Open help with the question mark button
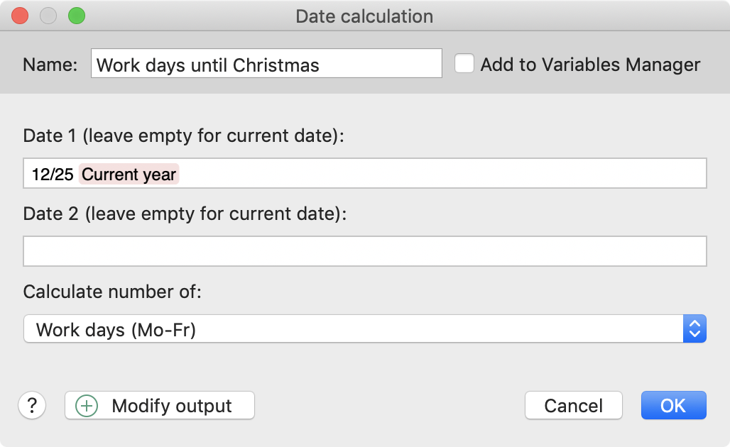 point(32,405)
